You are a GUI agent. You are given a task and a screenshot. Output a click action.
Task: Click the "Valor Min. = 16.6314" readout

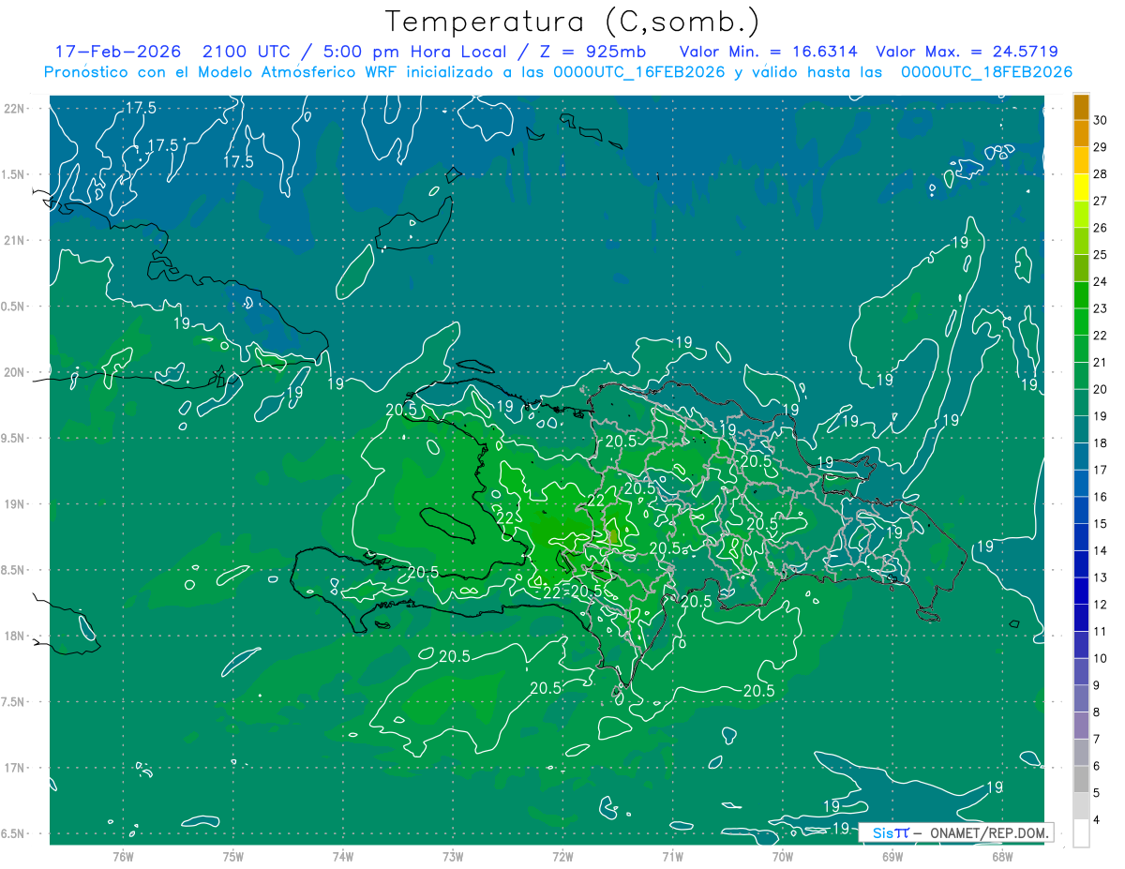point(770,52)
